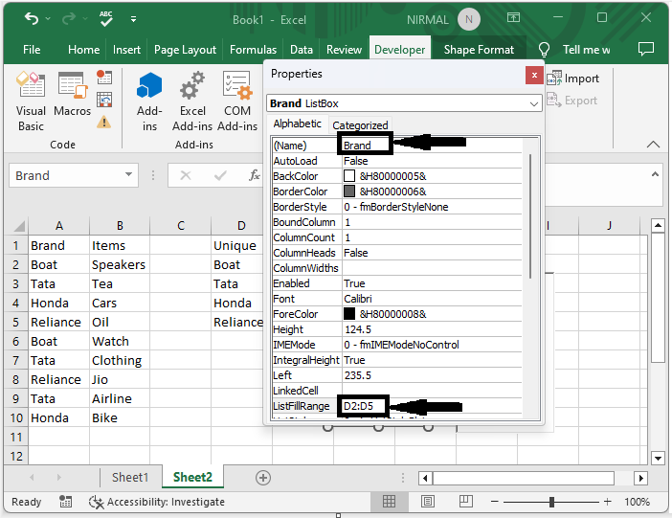Switch to the Insert tab
The image size is (672, 518).
126,50
